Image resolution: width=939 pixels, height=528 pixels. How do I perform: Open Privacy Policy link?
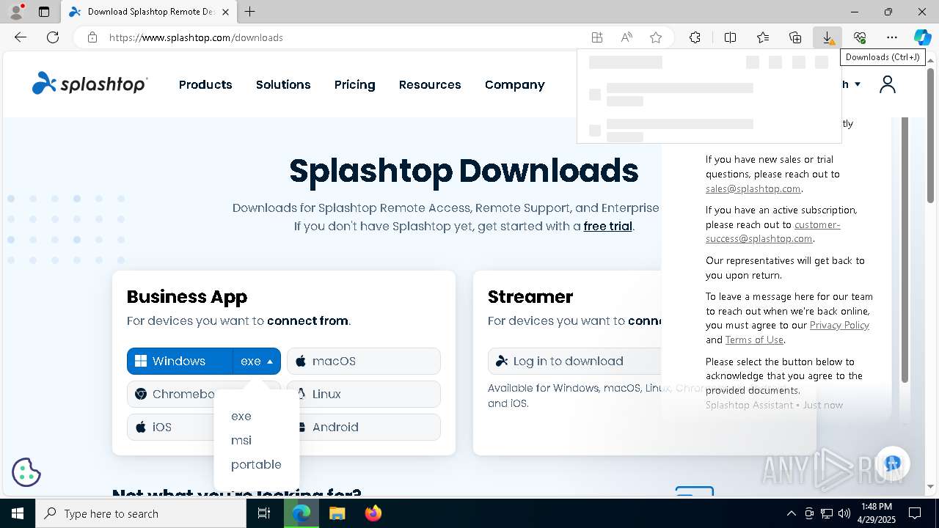tap(839, 325)
